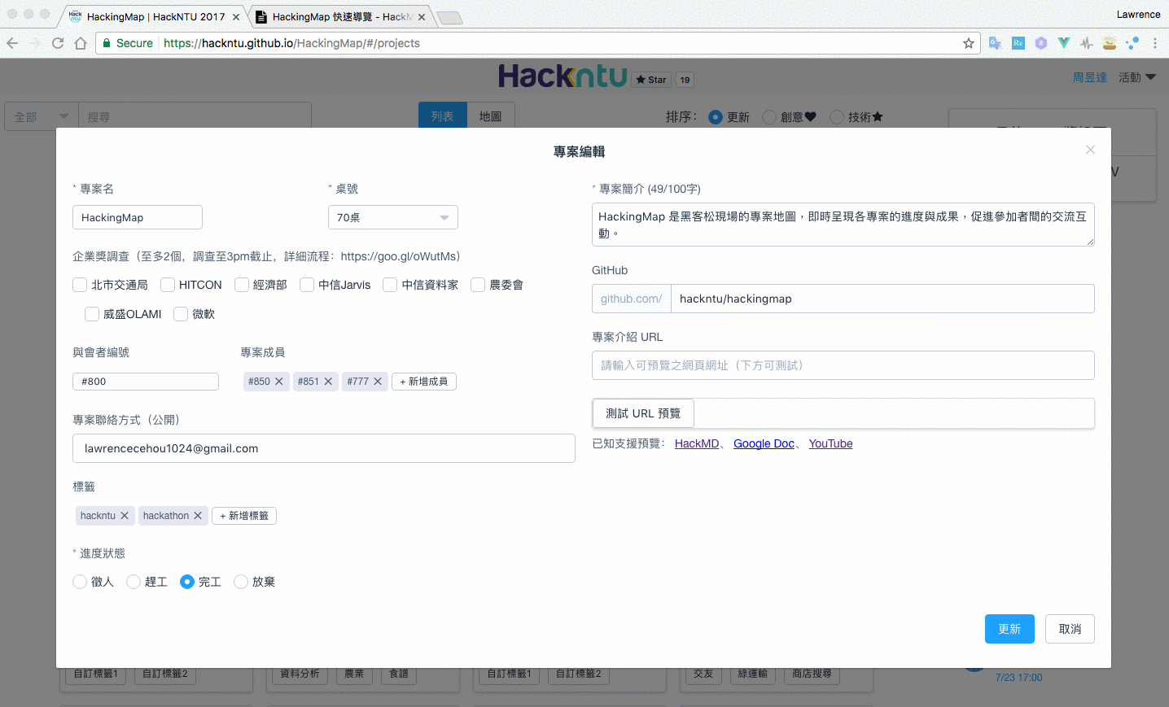Expand the 活動 menu
1169x707 pixels.
point(1137,77)
